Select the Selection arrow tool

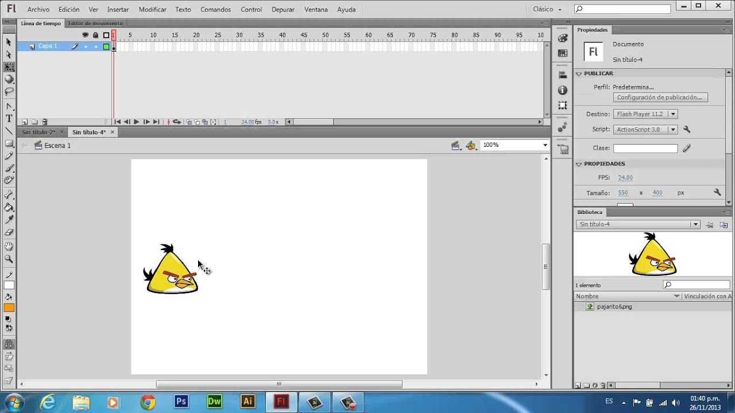click(9, 42)
